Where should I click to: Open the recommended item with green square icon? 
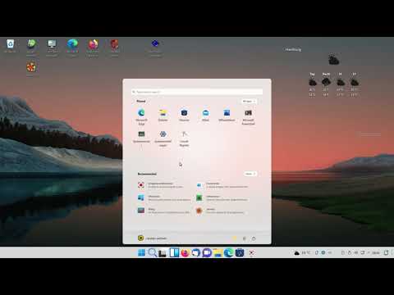(x=222, y=197)
